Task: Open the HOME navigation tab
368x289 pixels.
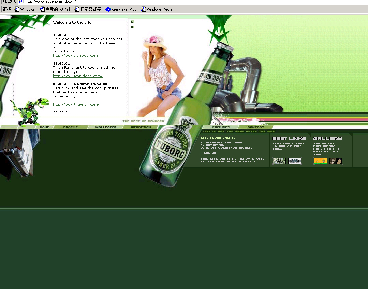Action: [44, 127]
